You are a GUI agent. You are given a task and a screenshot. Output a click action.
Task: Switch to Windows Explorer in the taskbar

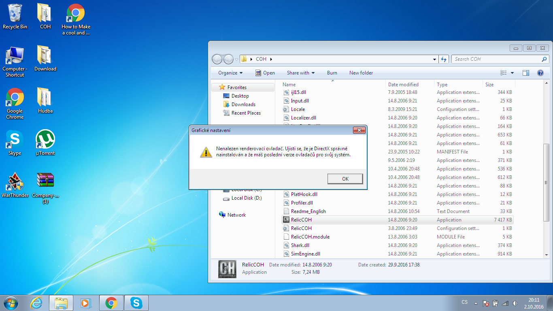[61, 303]
